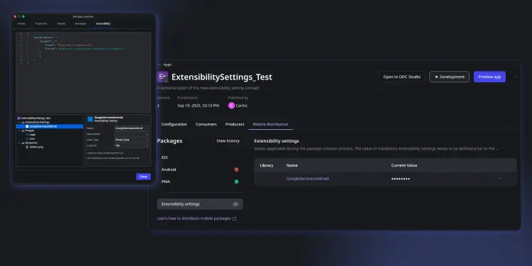Click the green success status icon for PWA
Viewport: 532px width, 266px height.
click(x=236, y=182)
